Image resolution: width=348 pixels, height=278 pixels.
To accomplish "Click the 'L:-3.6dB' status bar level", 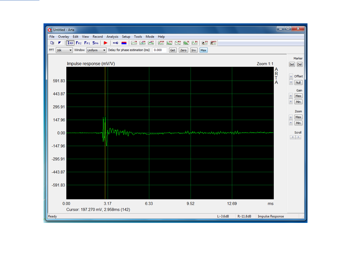I will coord(223,216).
